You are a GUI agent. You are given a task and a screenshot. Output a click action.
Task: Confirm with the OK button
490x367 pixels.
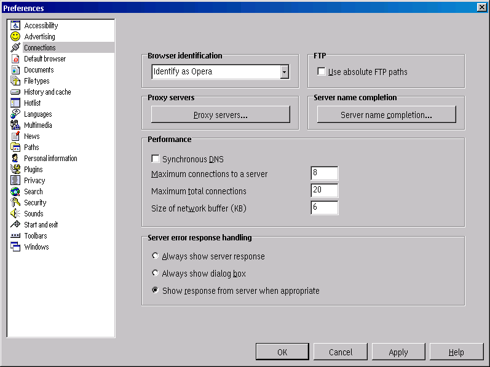282,352
